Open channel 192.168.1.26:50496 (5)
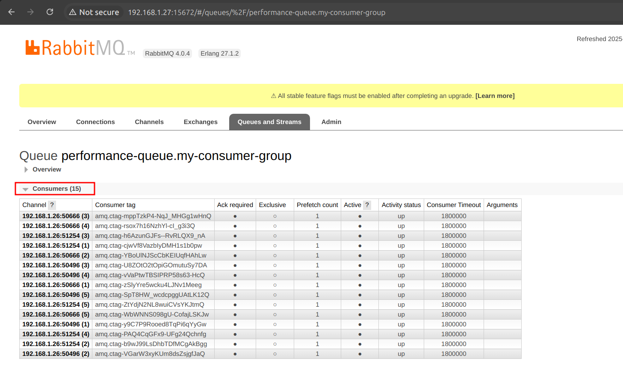This screenshot has height=370, width=623. coord(56,295)
